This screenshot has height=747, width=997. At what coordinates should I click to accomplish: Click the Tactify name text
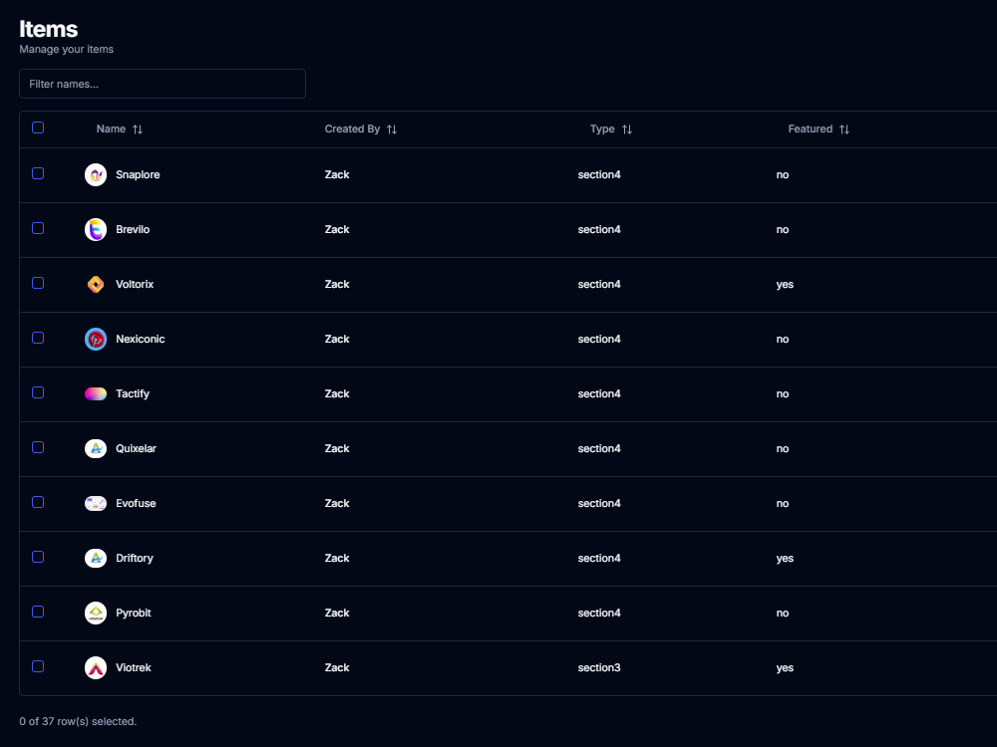133,393
